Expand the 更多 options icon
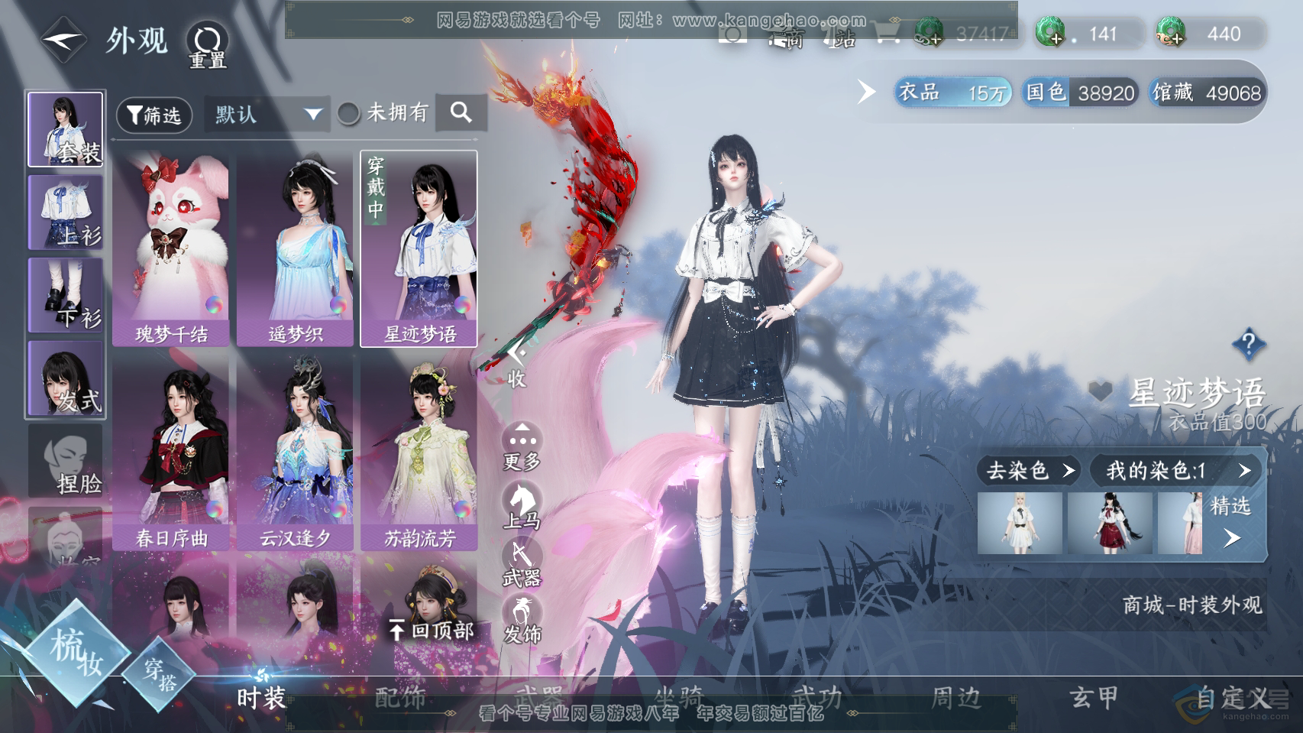 pos(522,446)
